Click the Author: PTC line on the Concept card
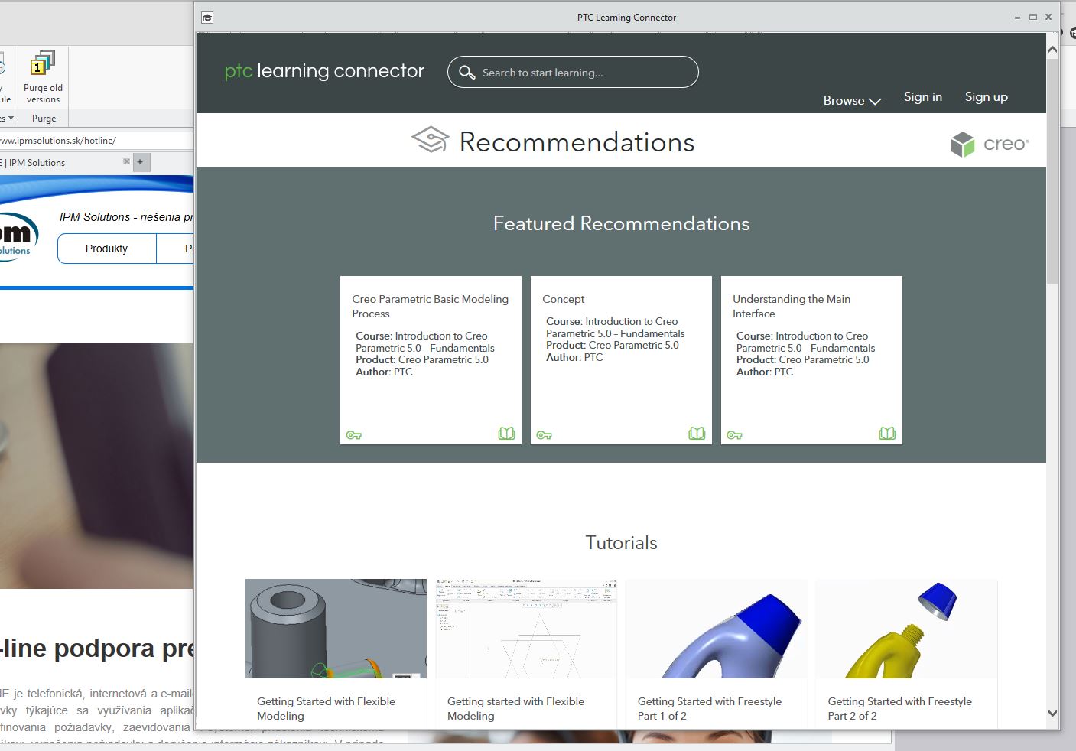The height and width of the screenshot is (751, 1076). pos(574,357)
